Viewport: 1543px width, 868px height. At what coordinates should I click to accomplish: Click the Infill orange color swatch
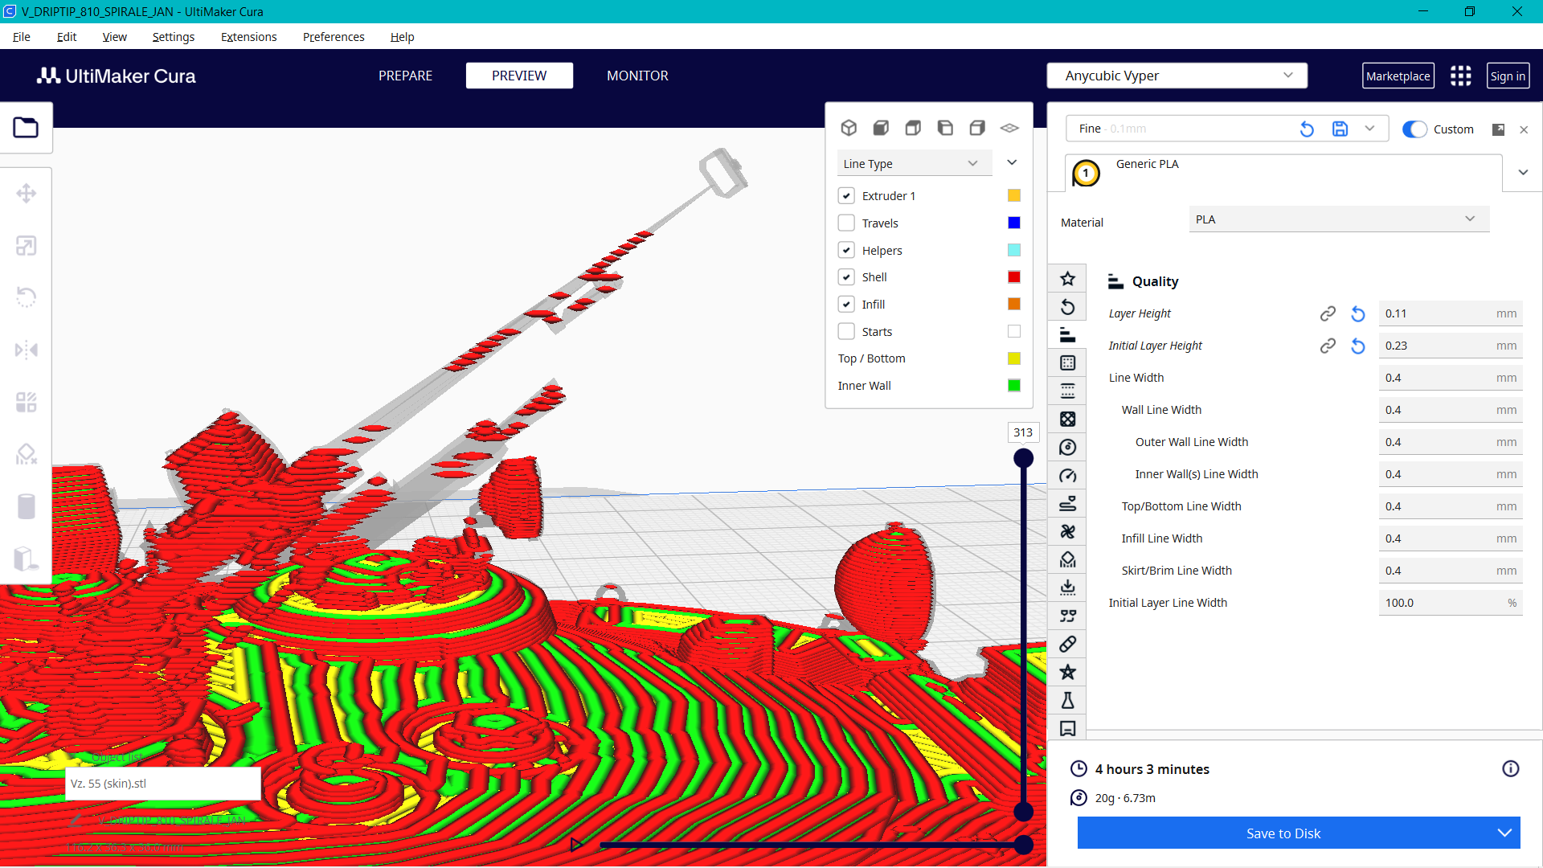1013,304
